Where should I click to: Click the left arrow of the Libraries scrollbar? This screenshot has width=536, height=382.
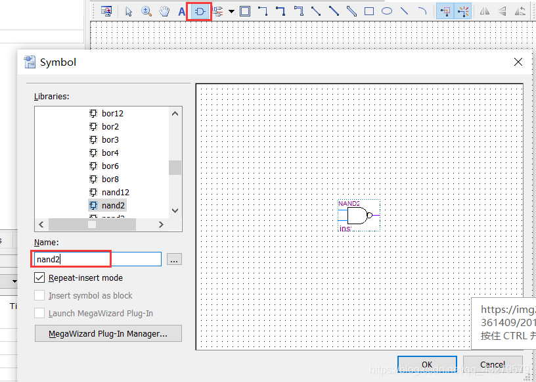[41, 225]
